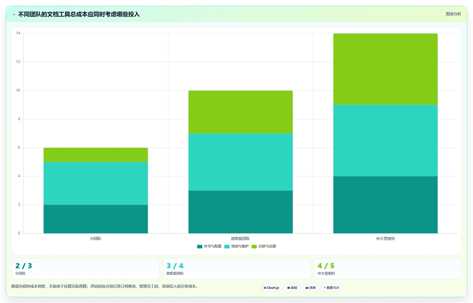Click the y-axis value 2
Image resolution: width=473 pixels, height=303 pixels.
coord(19,205)
